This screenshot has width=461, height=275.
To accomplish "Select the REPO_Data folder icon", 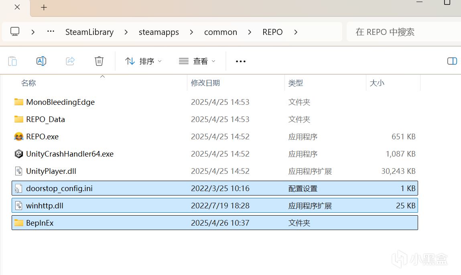I will tap(19, 119).
